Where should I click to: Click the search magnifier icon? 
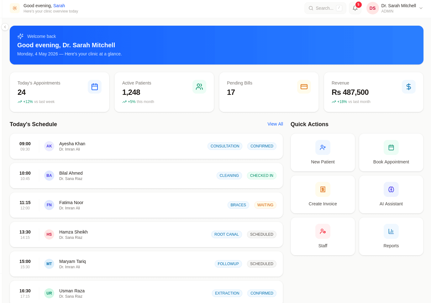click(x=311, y=8)
